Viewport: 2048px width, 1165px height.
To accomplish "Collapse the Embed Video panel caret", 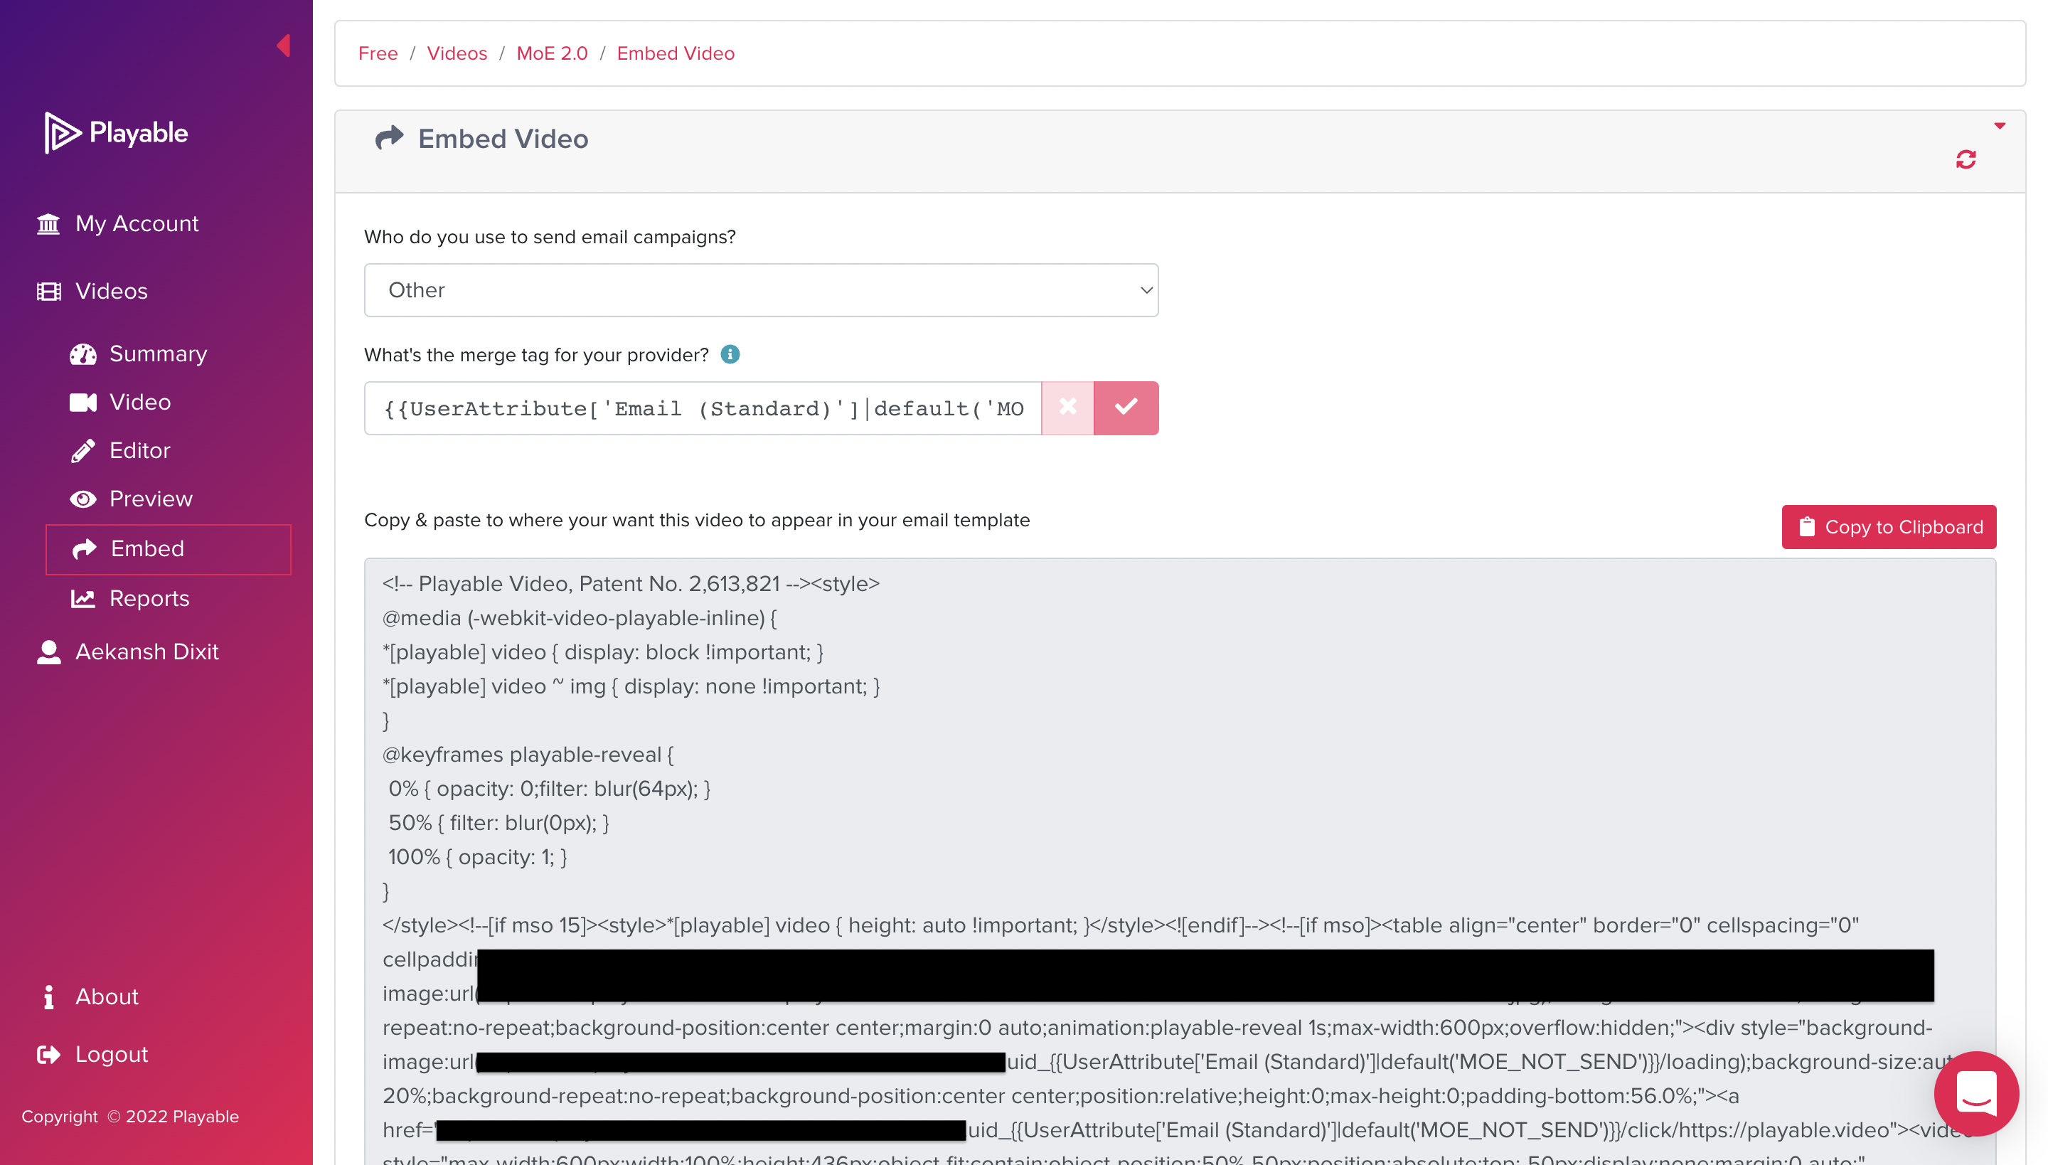I will [1999, 126].
